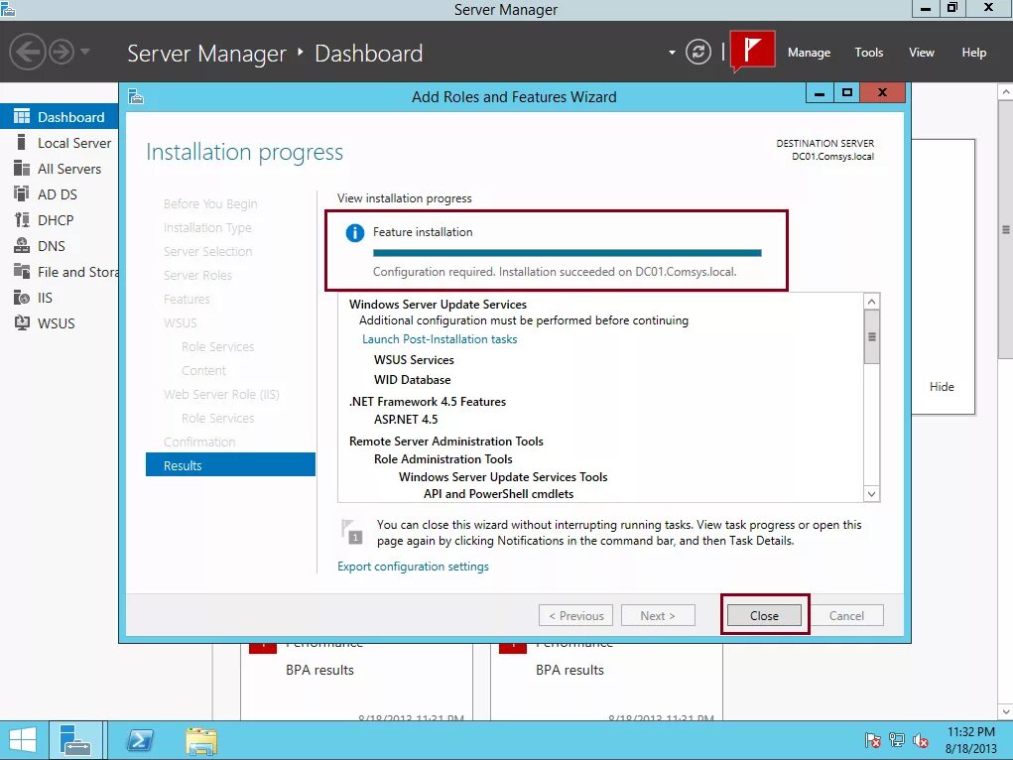Click Server Manager taskbar icon
The width and height of the screenshot is (1013, 760).
click(x=75, y=740)
